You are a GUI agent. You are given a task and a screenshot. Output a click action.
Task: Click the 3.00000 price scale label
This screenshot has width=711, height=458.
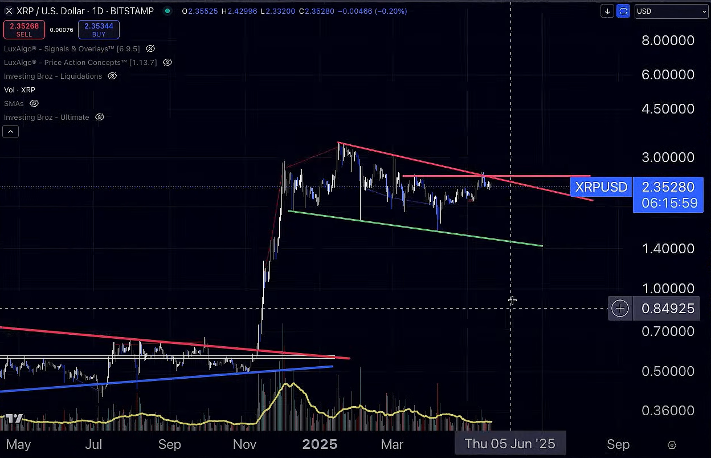(668, 157)
